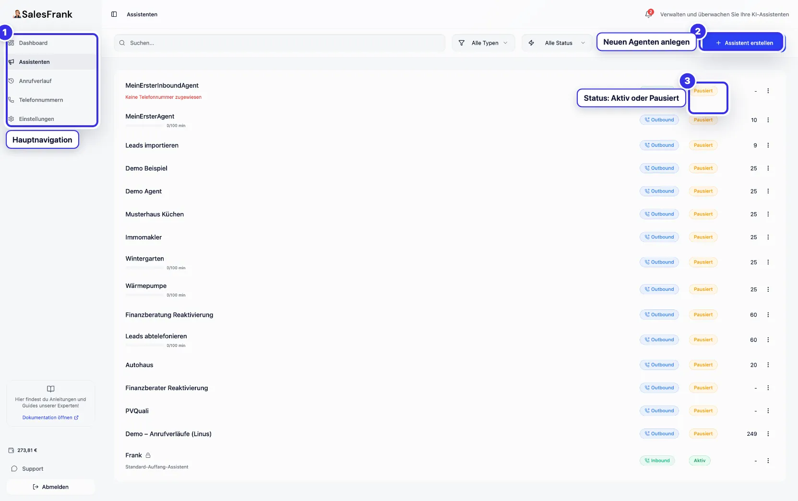
Task: Open the MeinErsterInboundAgent assistant row
Action: [x=450, y=91]
